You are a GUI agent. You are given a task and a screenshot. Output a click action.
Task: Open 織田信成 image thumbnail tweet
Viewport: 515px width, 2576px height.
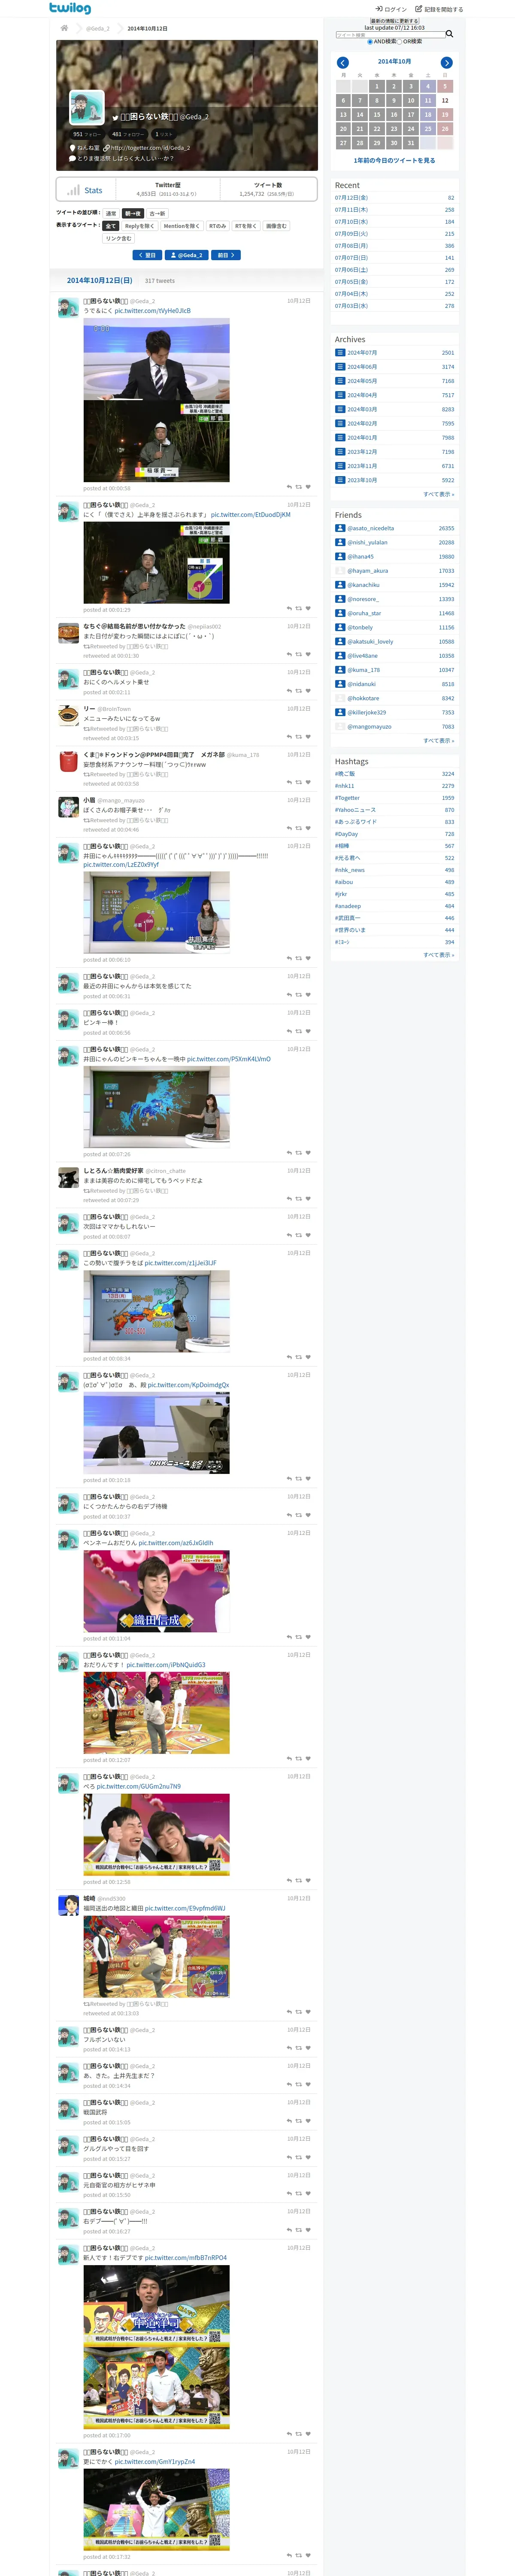[156, 1591]
